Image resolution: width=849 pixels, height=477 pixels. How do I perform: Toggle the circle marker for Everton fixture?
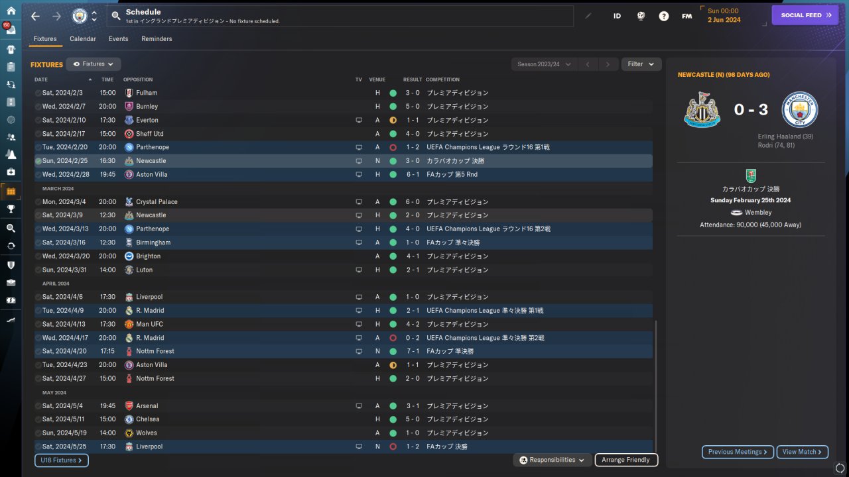(x=38, y=120)
